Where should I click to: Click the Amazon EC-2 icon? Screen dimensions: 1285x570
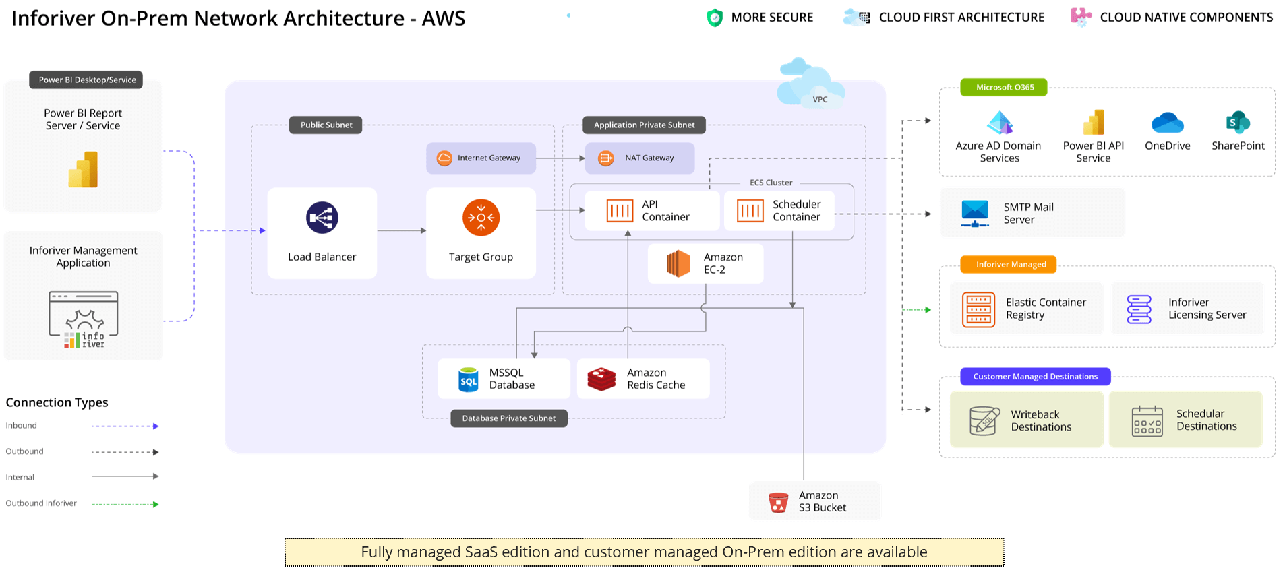678,263
